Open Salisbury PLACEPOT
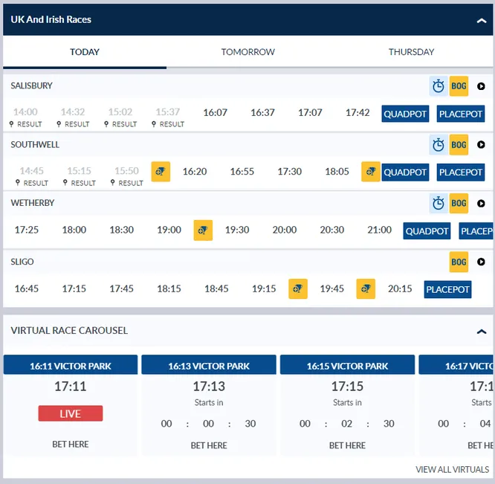This screenshot has width=495, height=484. (x=461, y=114)
